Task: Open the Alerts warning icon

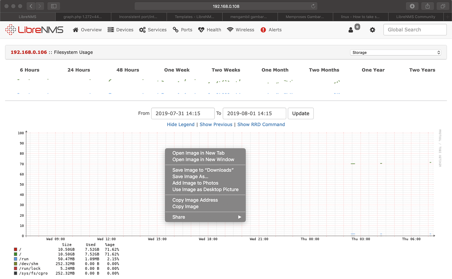Action: [x=263, y=30]
